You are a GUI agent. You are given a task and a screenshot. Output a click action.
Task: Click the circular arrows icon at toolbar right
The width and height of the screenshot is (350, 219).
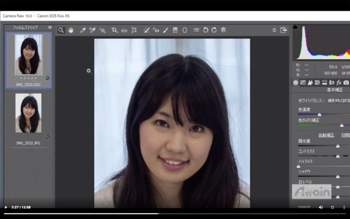point(275,30)
